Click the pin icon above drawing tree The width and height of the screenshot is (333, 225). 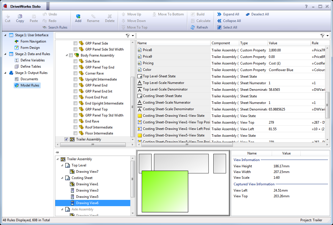(x=57, y=152)
